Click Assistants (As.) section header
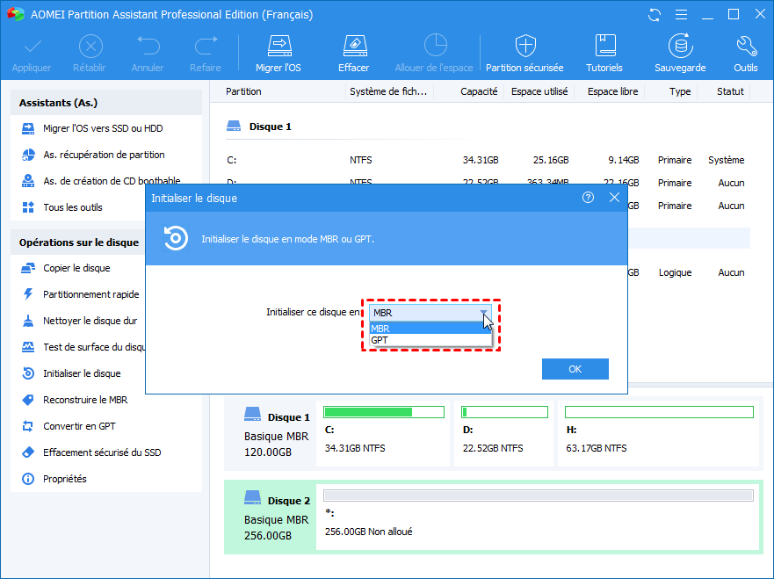 click(x=106, y=103)
